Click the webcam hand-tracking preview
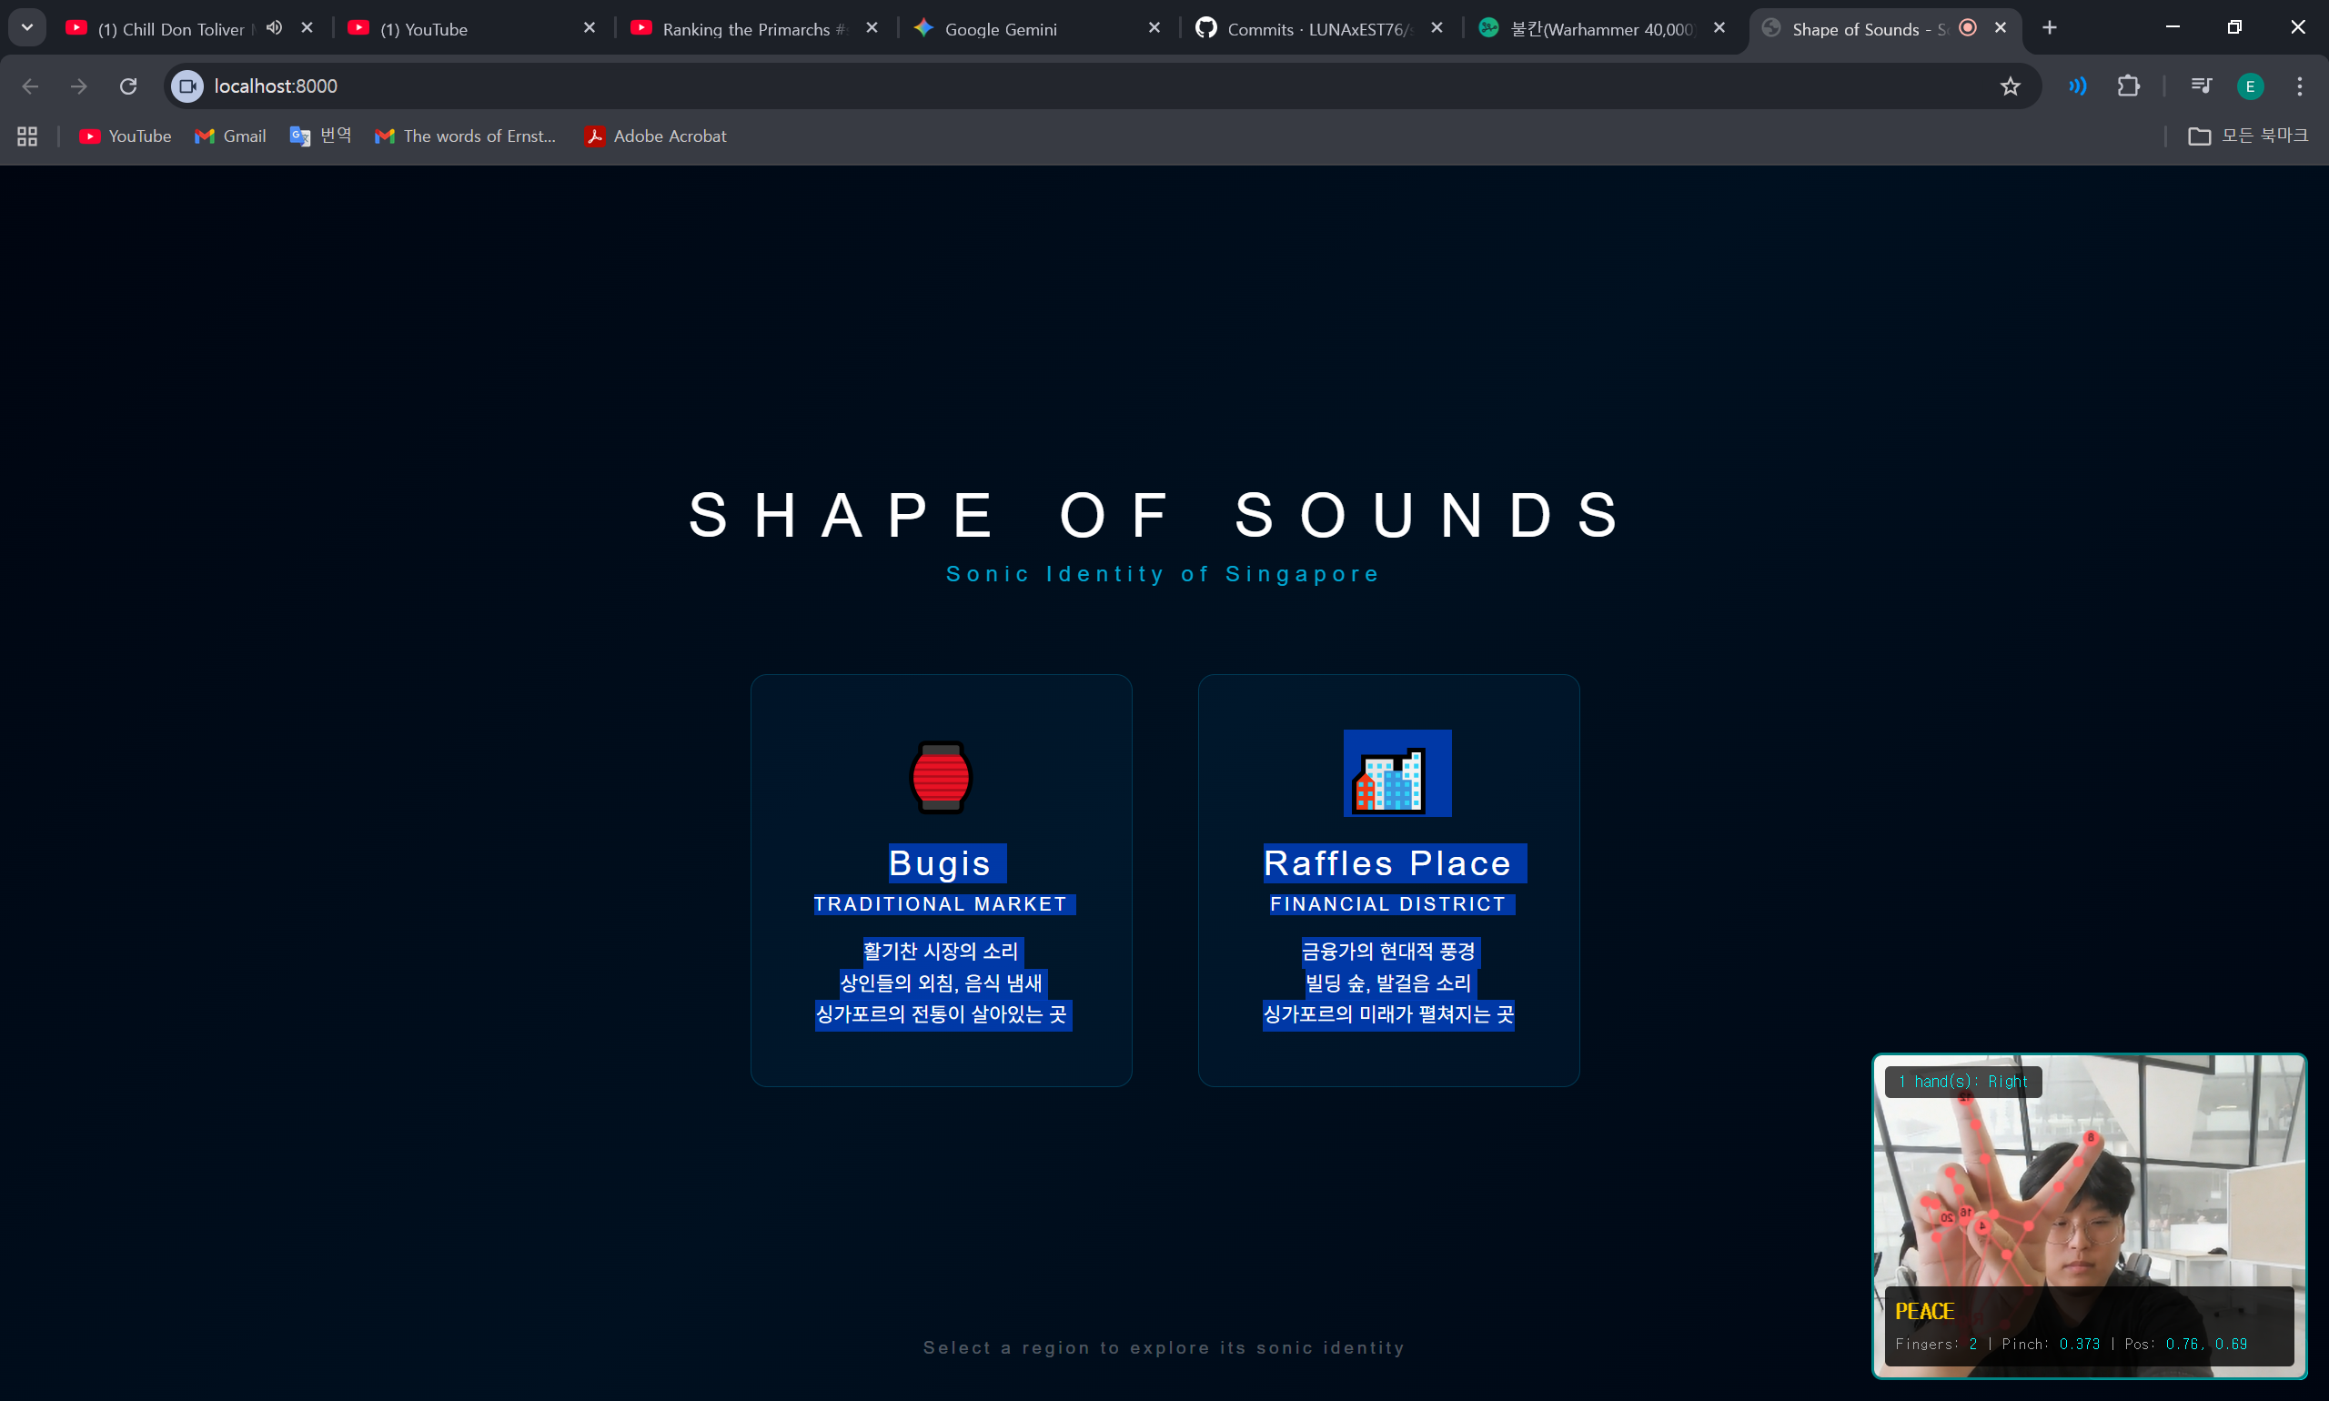Image resolution: width=2329 pixels, height=1401 pixels. tap(2088, 1216)
